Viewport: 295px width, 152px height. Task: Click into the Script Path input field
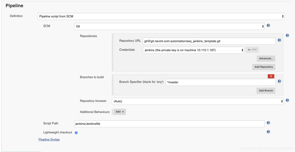point(169,124)
